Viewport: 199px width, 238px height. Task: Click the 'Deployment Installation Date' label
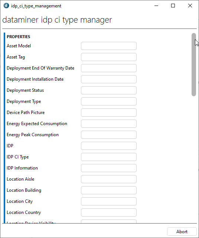tap(35, 79)
